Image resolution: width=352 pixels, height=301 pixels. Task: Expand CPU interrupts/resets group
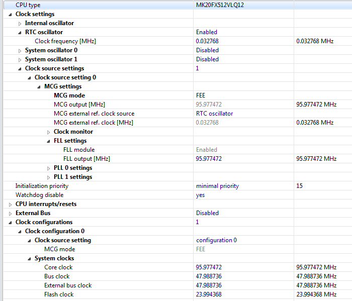[10, 205]
